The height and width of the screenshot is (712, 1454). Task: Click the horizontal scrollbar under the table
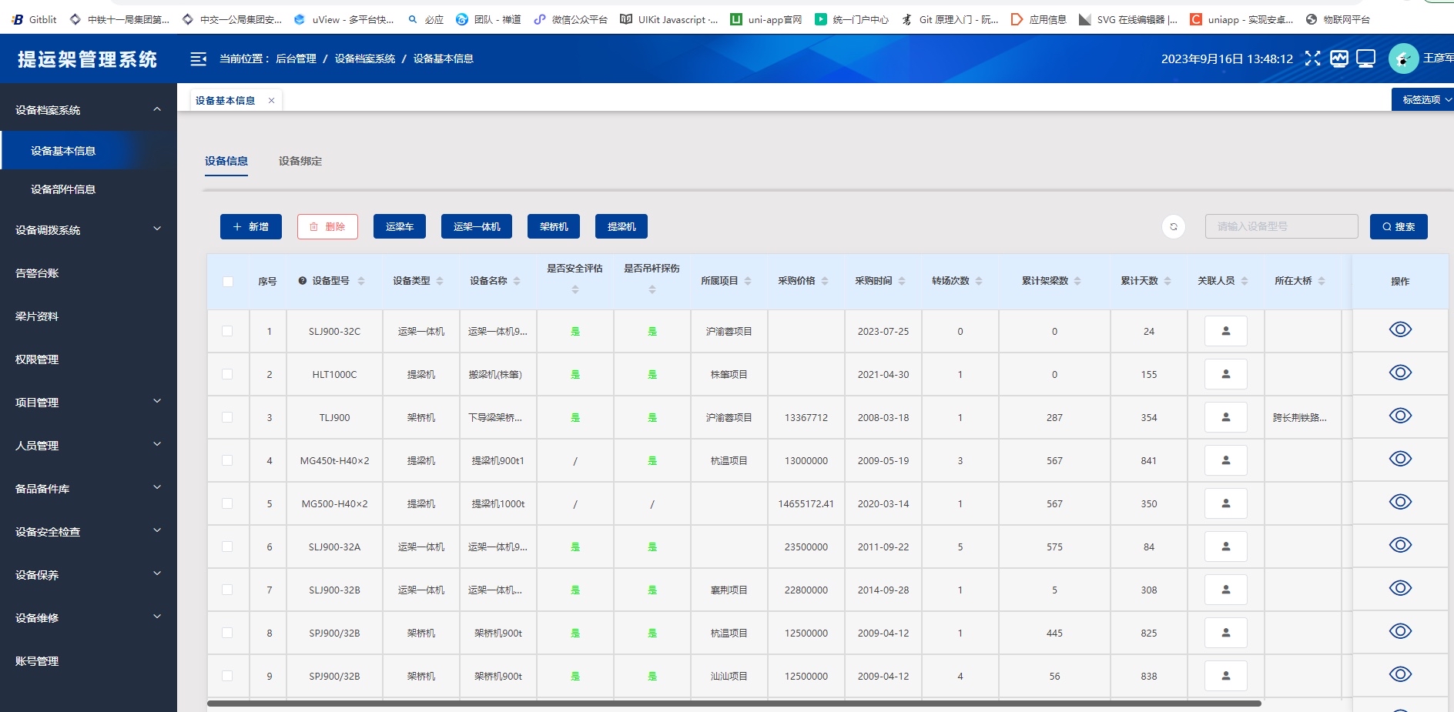pos(734,703)
